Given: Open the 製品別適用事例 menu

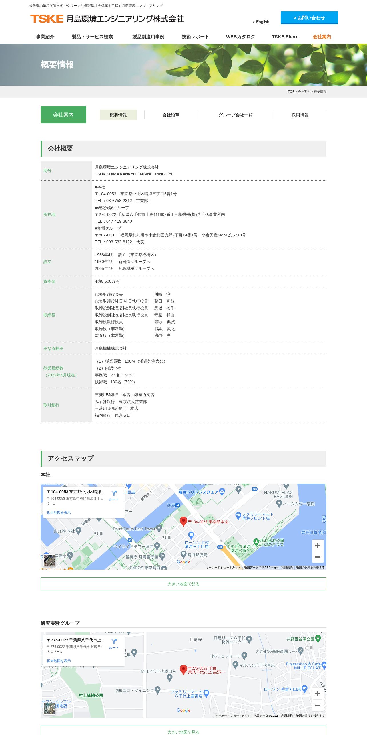Looking at the screenshot, I should click(x=148, y=37).
